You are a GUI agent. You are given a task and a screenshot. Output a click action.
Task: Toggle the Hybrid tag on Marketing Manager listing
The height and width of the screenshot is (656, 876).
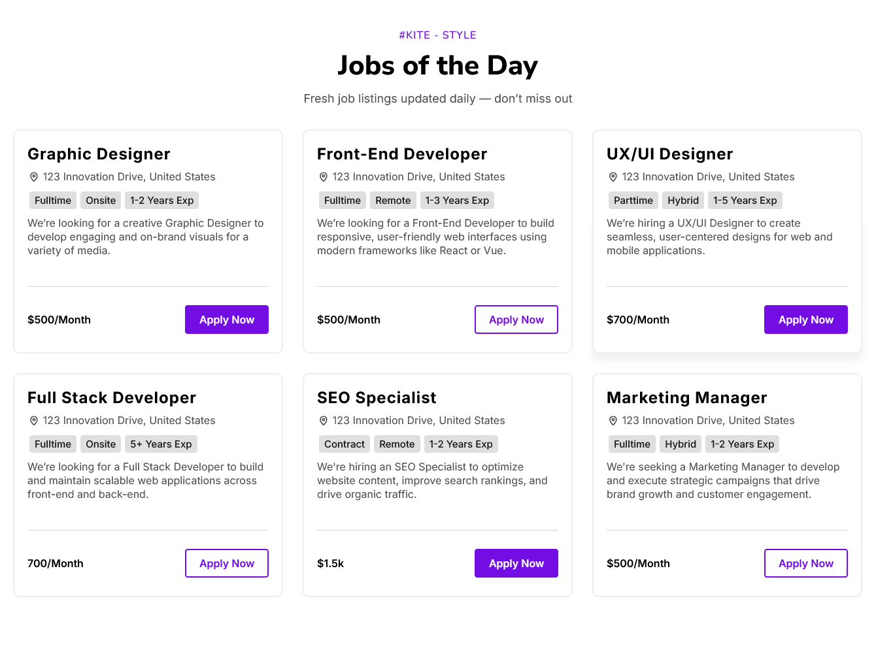(x=680, y=444)
